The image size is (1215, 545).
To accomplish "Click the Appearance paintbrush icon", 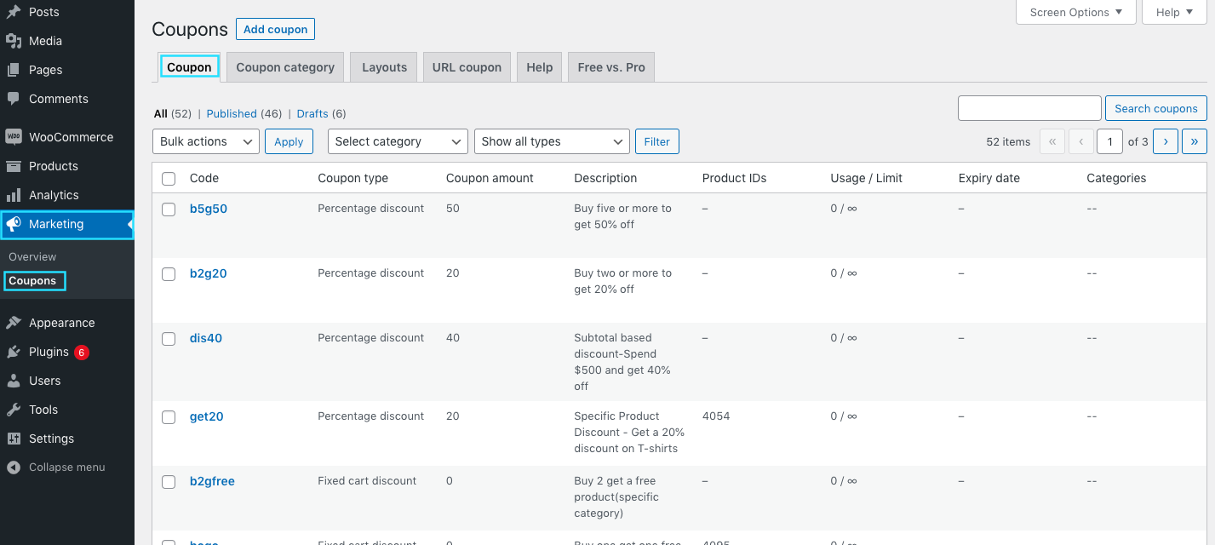I will (x=14, y=323).
